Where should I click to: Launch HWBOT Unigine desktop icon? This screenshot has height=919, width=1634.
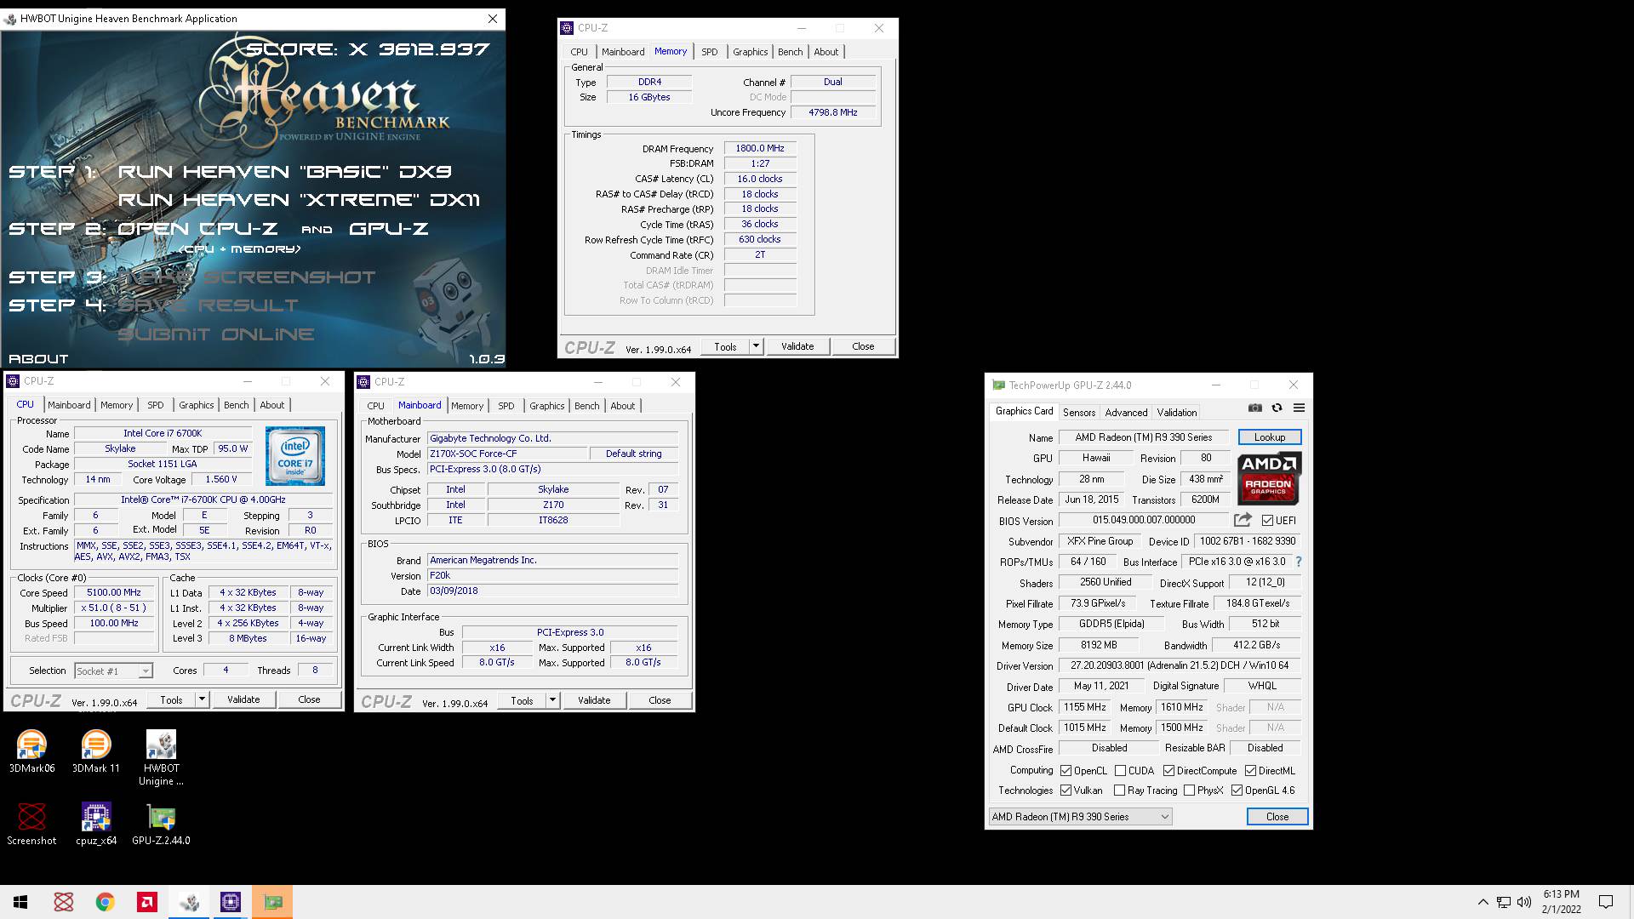pyautogui.click(x=161, y=757)
